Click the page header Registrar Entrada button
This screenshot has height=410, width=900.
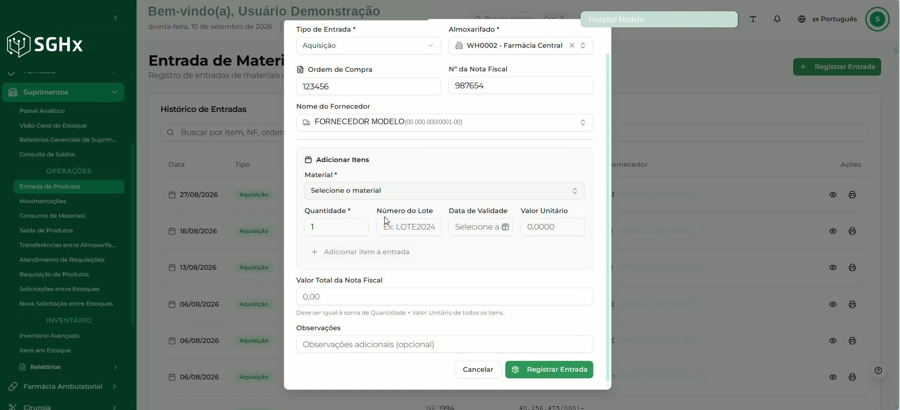pyautogui.click(x=837, y=67)
